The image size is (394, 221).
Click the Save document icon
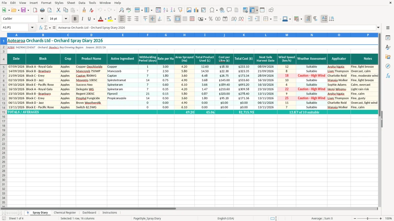pos(23,10)
